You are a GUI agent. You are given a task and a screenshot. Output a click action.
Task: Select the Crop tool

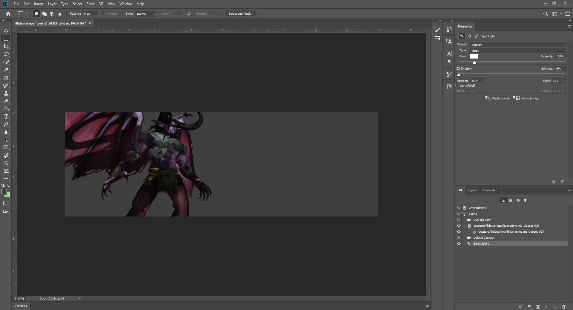point(6,47)
